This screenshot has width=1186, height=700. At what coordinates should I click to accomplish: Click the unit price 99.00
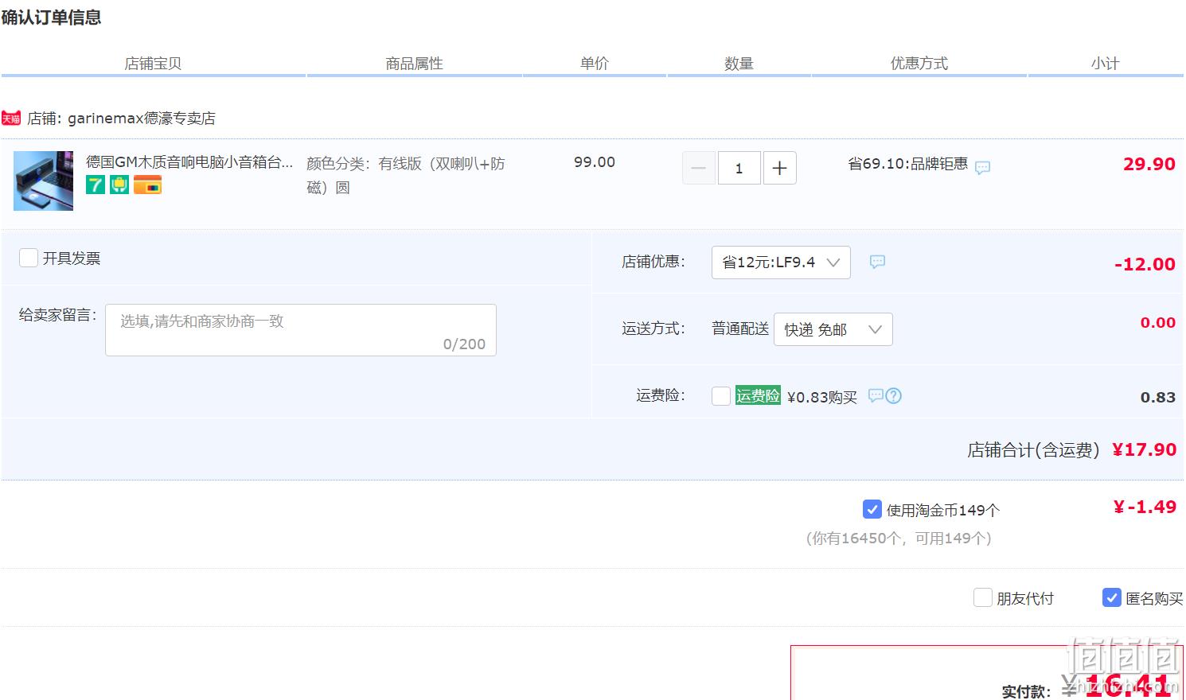[x=595, y=162]
